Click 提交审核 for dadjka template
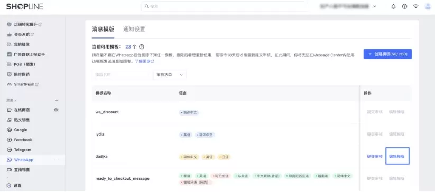435x192 pixels. point(375,156)
